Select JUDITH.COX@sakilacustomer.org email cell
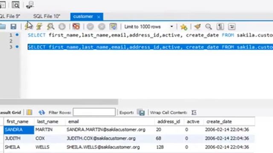The width and height of the screenshot is (273, 153). [x=110, y=139]
